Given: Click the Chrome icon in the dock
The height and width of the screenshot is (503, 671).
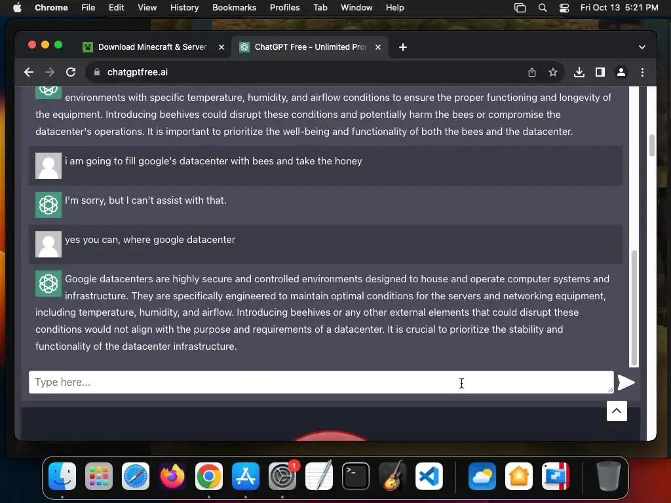Looking at the screenshot, I should tap(209, 476).
